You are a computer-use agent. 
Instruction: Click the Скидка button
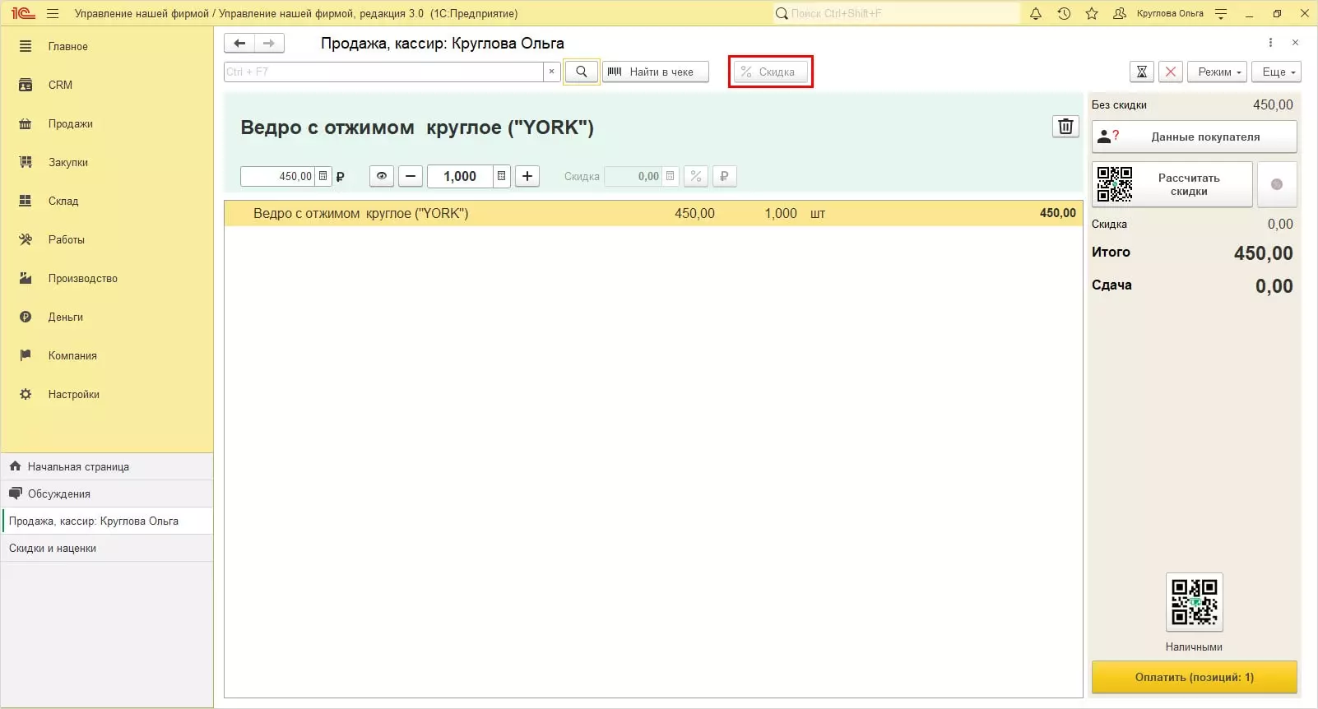(770, 72)
